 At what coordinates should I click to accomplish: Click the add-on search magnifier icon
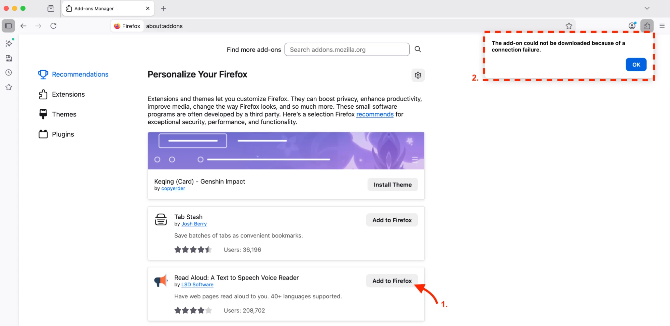(x=418, y=49)
